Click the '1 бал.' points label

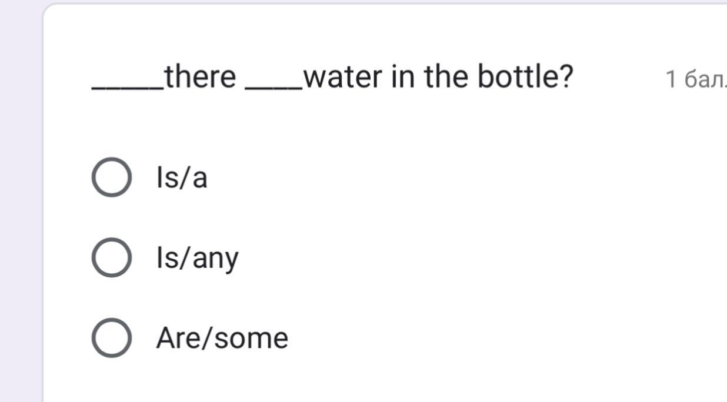point(695,79)
